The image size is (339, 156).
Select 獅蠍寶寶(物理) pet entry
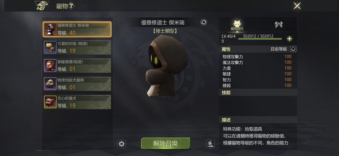click(78, 66)
